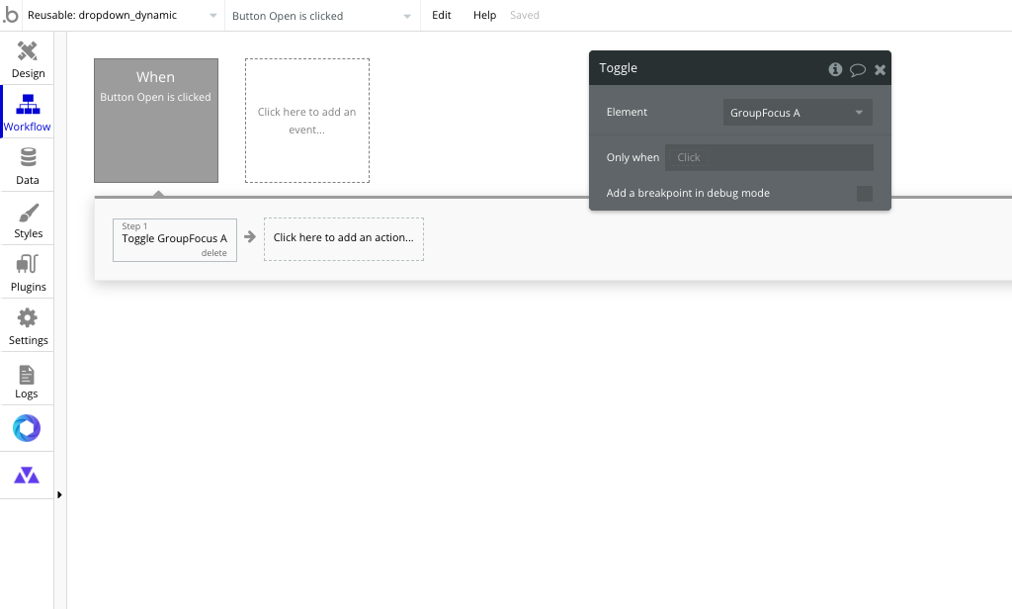Click the Saved status text

coord(525,15)
